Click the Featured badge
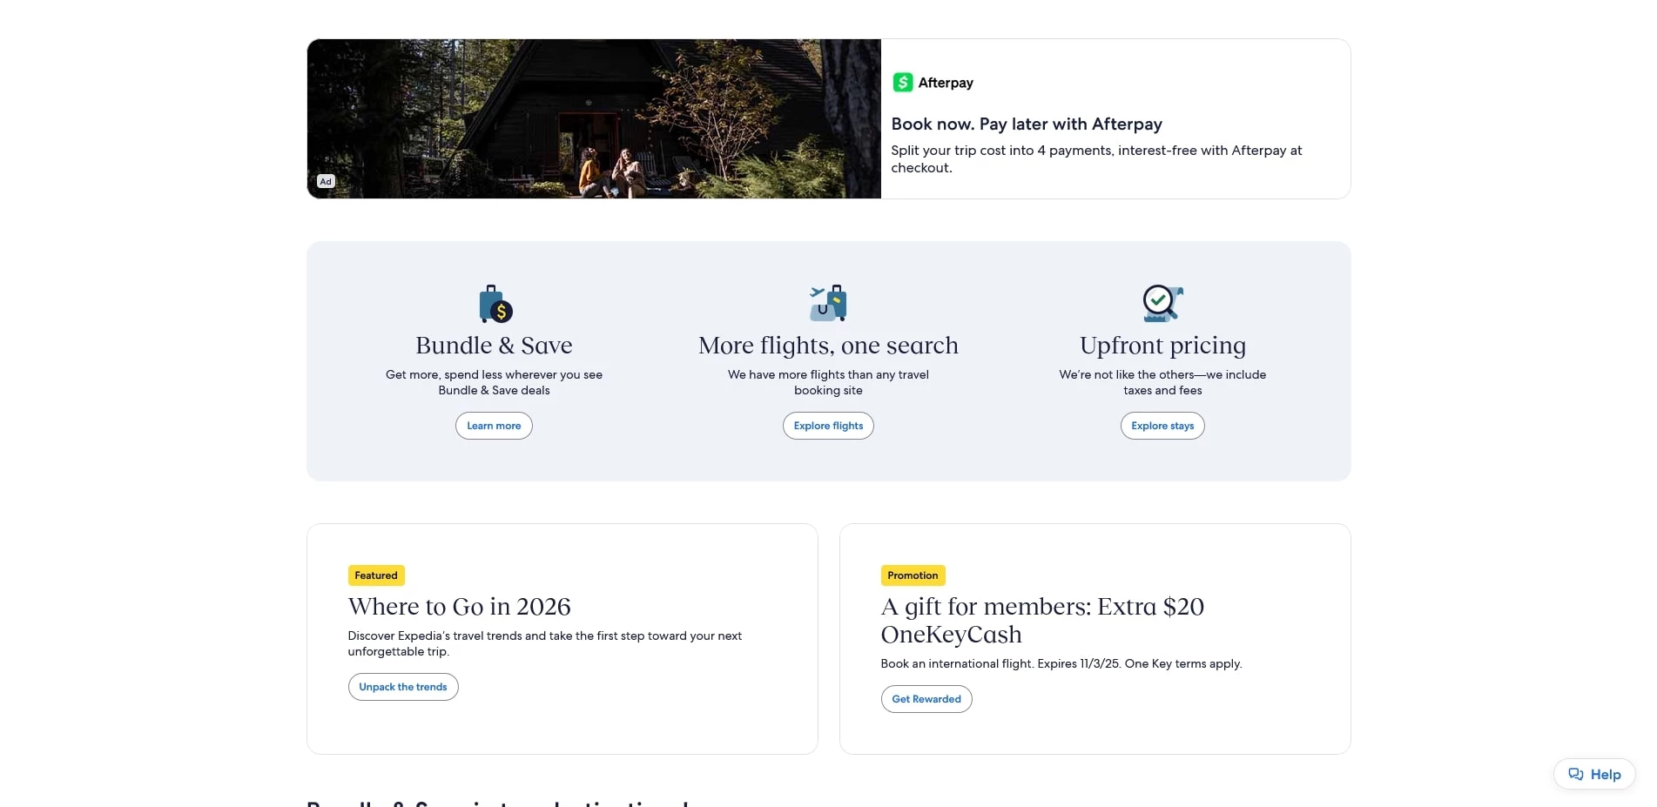Screen dimensions: 1657x807 tap(375, 575)
